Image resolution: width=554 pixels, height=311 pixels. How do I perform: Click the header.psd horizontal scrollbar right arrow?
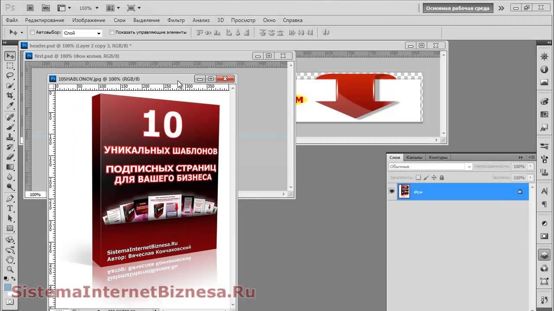tap(436, 140)
